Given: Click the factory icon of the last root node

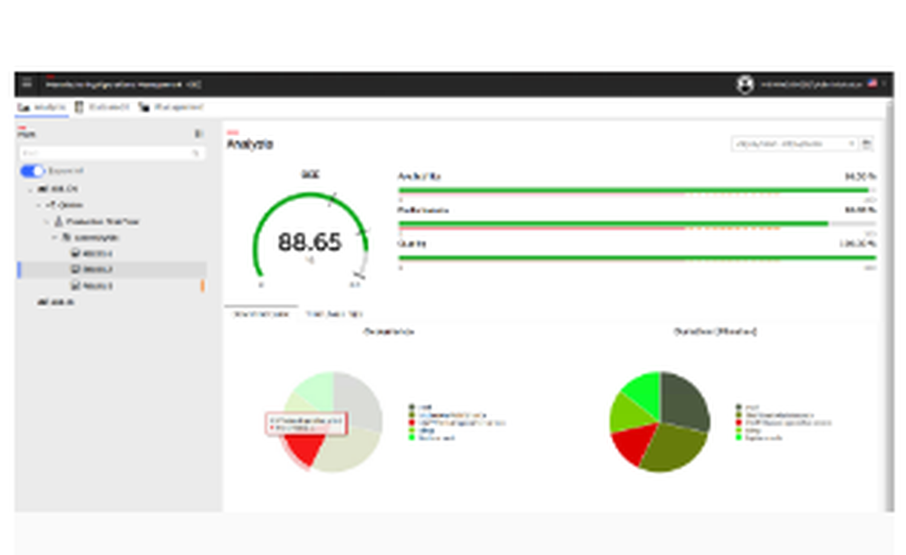Looking at the screenshot, I should click(43, 302).
